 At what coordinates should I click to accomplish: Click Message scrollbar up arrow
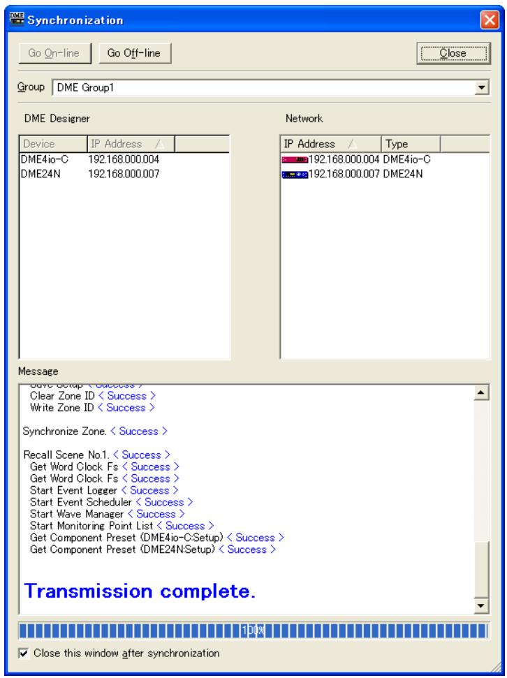coord(481,392)
